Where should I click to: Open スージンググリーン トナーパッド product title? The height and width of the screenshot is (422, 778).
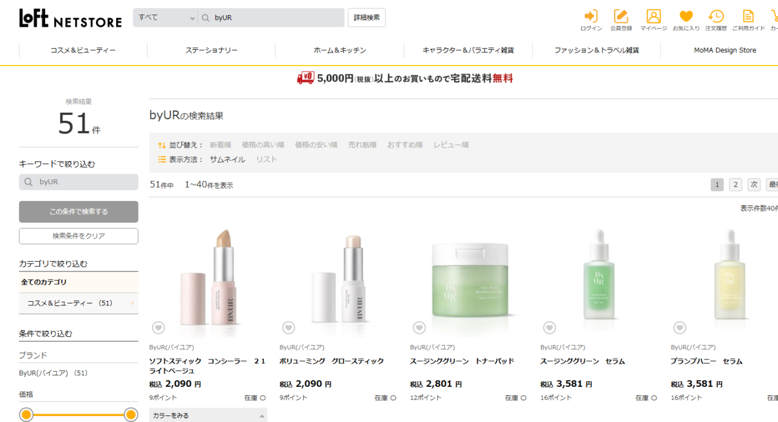click(463, 361)
